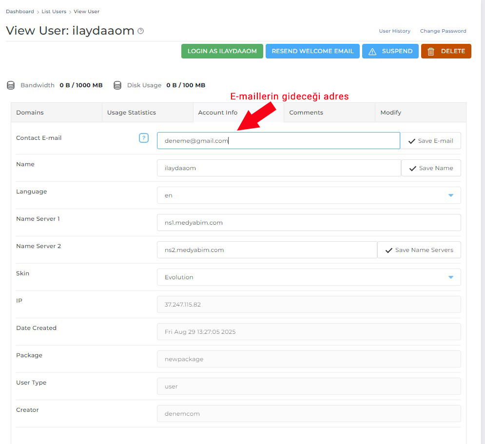Open the Language dropdown
Screen dimensions: 485x444
coord(309,195)
